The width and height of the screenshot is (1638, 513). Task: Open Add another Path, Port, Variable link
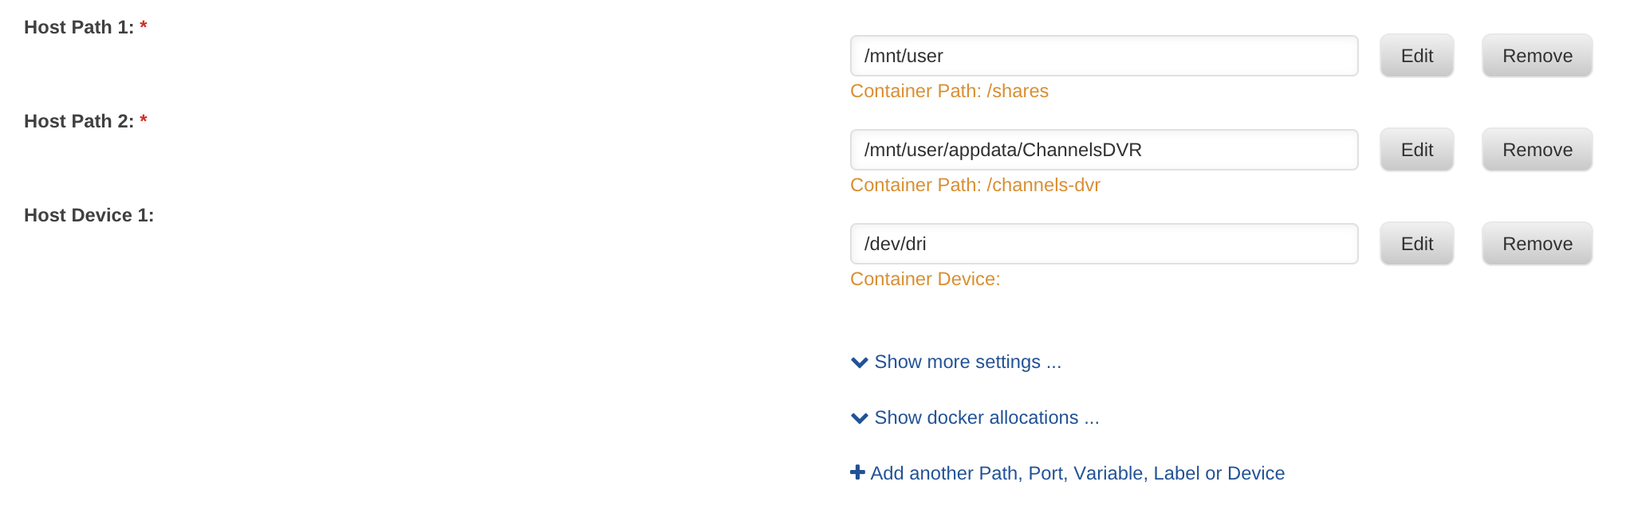click(x=1077, y=474)
